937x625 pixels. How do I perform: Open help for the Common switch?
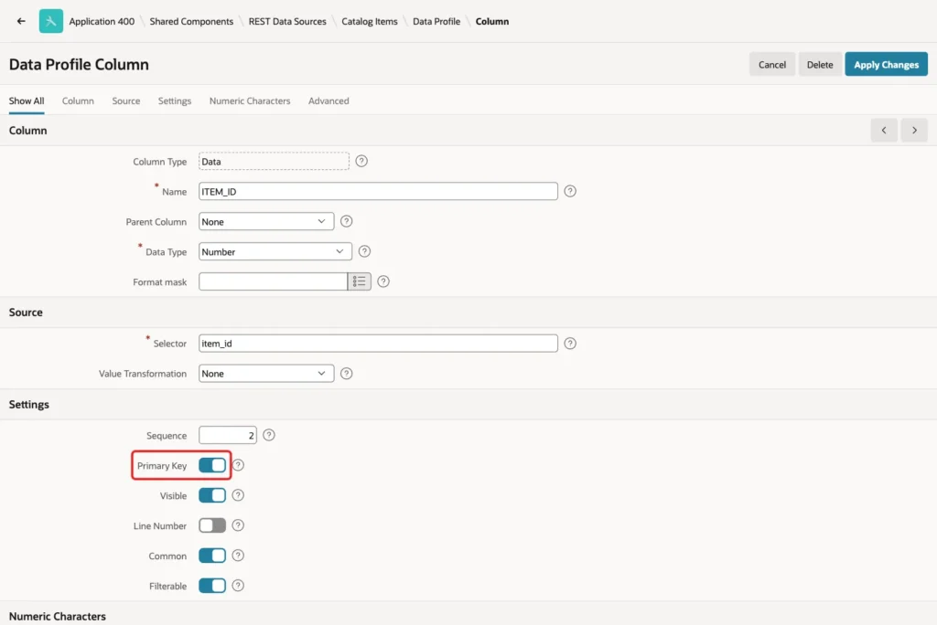[x=238, y=556]
